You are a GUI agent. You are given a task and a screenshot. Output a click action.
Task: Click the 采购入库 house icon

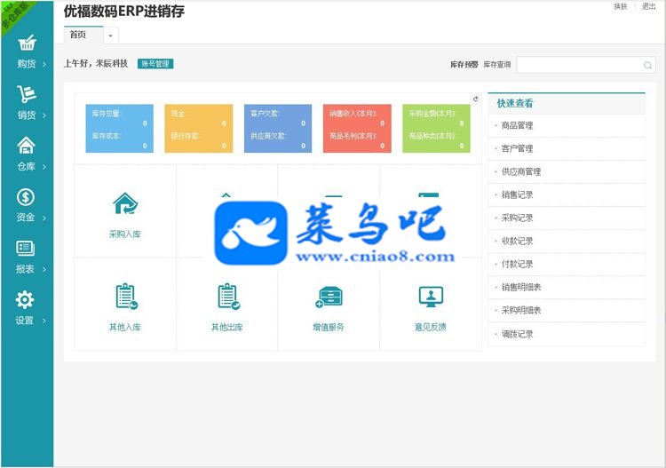pyautogui.click(x=125, y=203)
